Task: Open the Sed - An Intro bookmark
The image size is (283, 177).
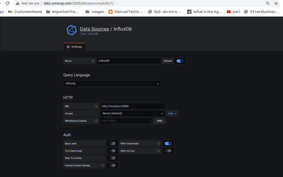Action: click(x=165, y=12)
